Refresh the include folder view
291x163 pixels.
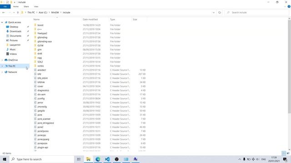(220, 13)
